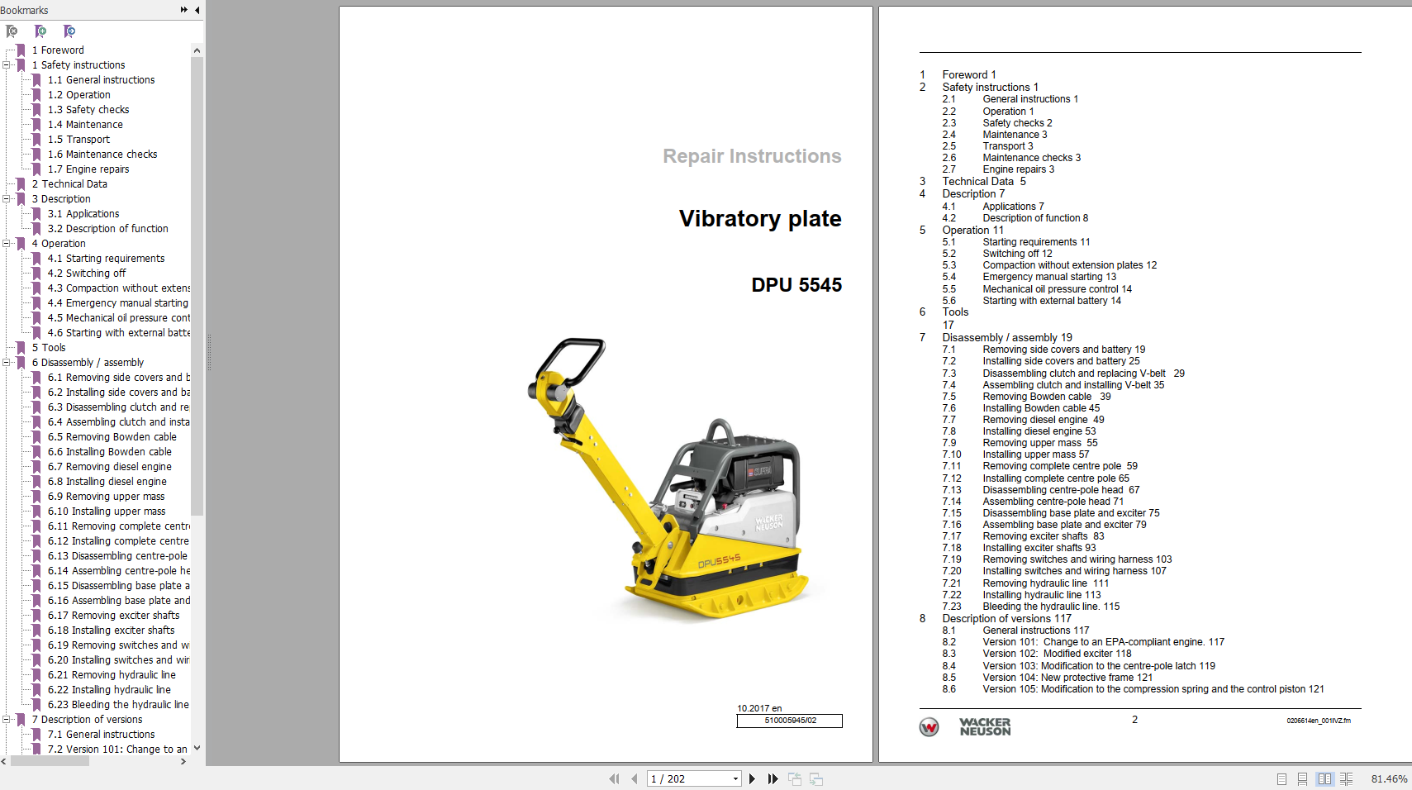Image resolution: width=1412 pixels, height=790 pixels.
Task: Click bookmark icon beside 6.18 Installing exciter shafts
Action: pos(36,630)
